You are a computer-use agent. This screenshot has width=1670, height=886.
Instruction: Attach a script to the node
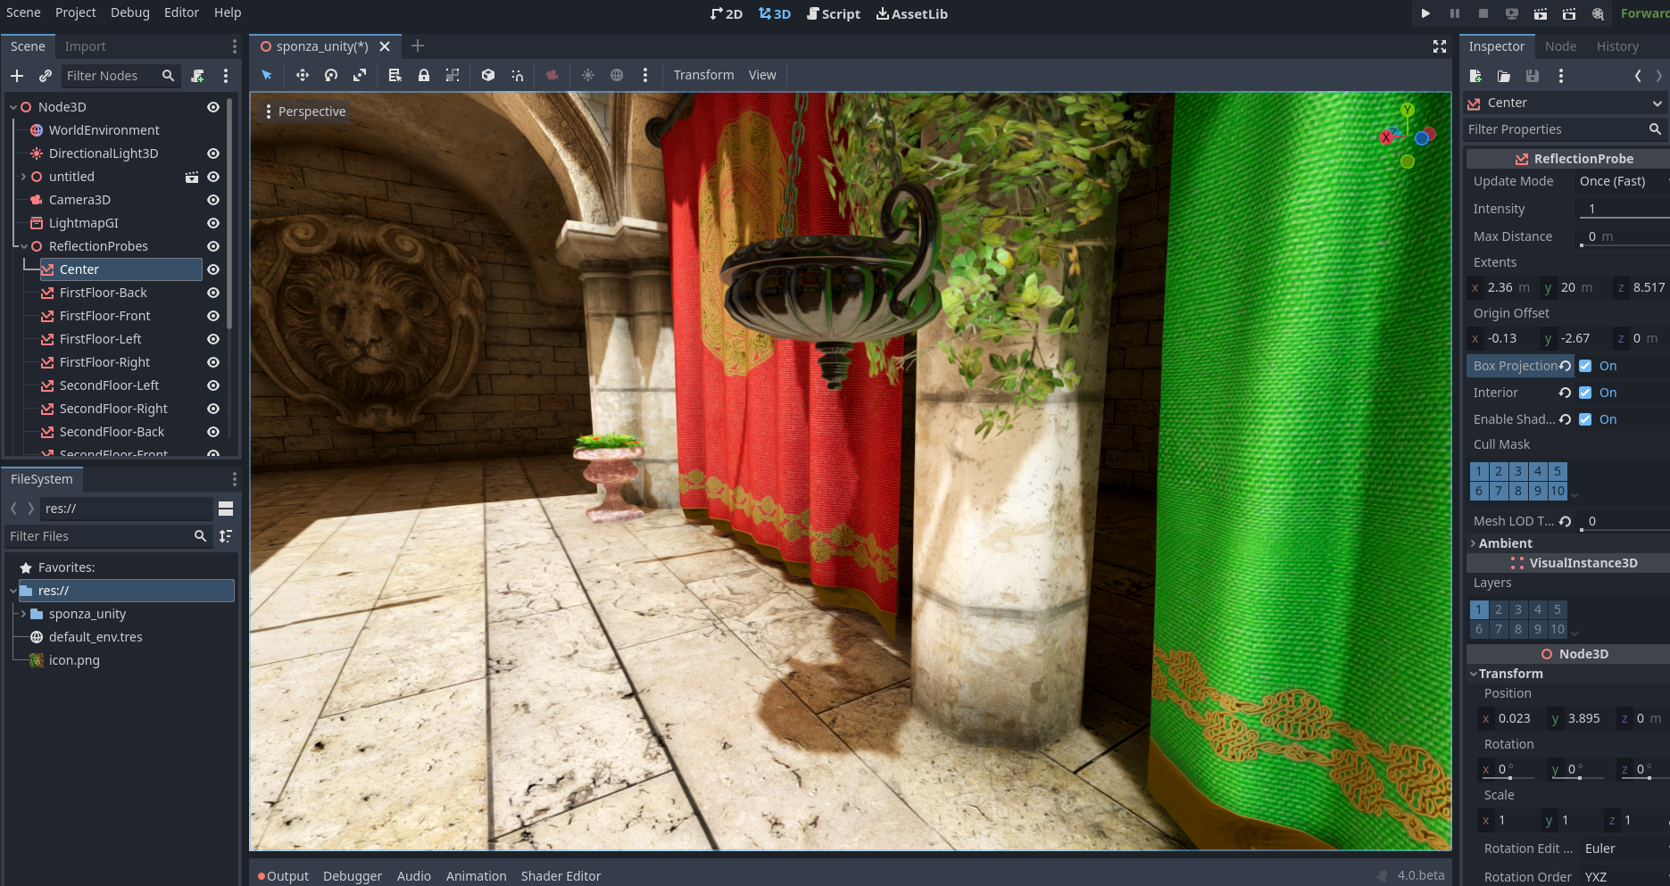tap(198, 76)
